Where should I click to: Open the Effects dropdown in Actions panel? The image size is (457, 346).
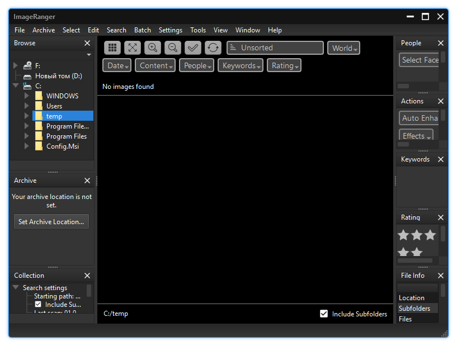click(416, 136)
